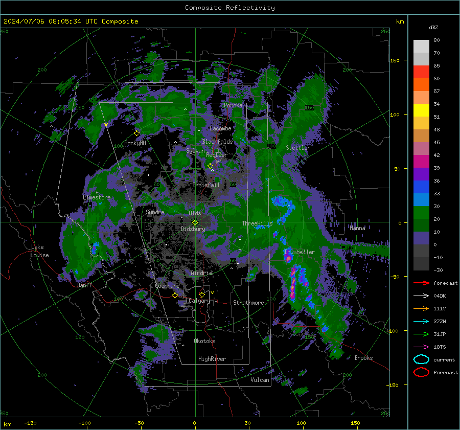
Task: Click the 04DK legend label
Action: point(440,296)
